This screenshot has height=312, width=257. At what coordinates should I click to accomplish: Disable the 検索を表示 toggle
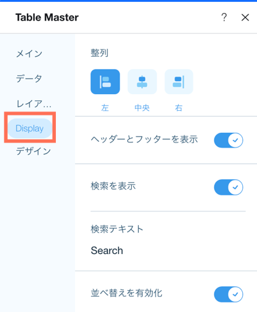(228, 188)
